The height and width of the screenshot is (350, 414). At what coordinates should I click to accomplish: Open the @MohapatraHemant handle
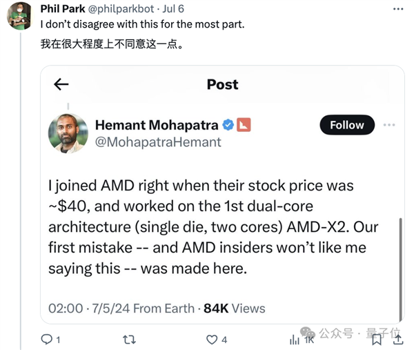158,142
